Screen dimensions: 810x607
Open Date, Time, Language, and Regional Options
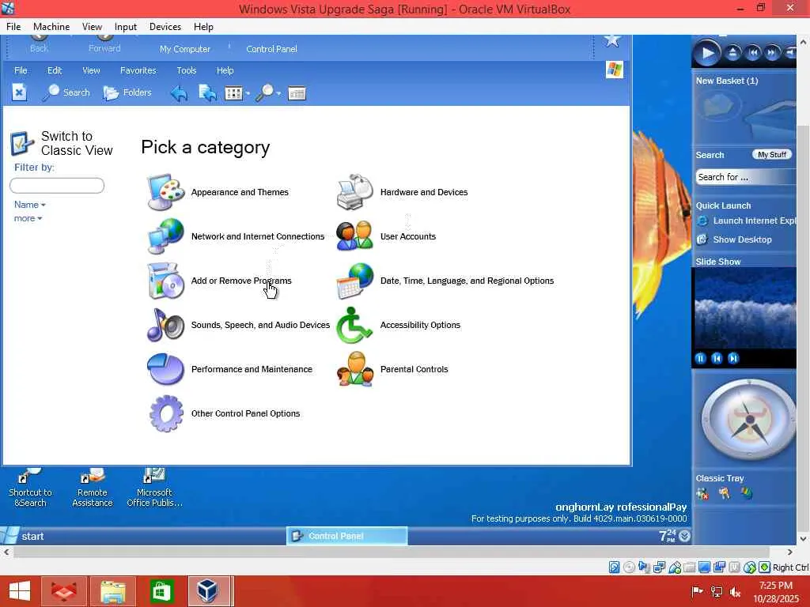[x=445, y=281]
